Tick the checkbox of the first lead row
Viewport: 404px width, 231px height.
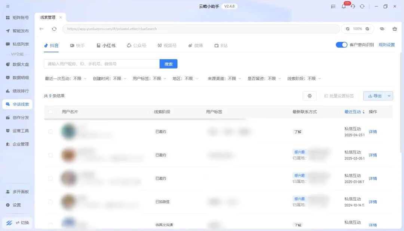click(x=50, y=132)
